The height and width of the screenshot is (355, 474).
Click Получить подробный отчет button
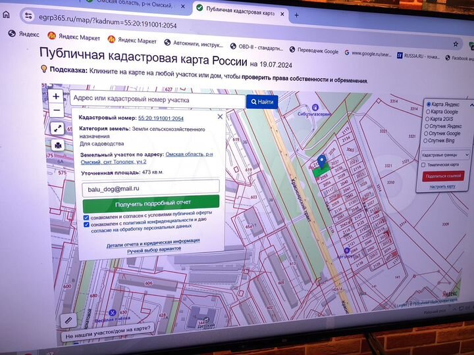click(x=151, y=203)
